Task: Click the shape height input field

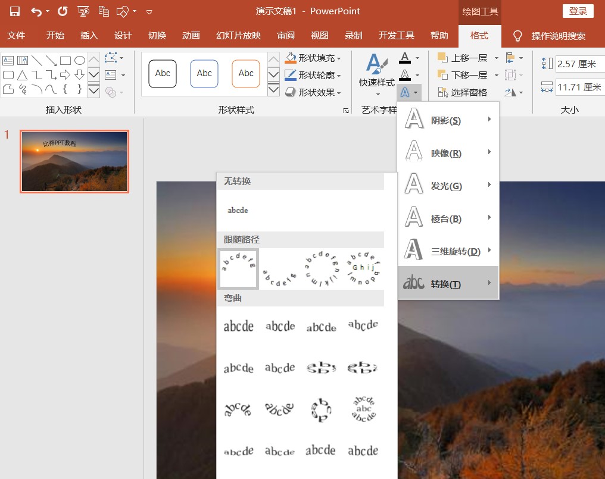Action: [579, 64]
